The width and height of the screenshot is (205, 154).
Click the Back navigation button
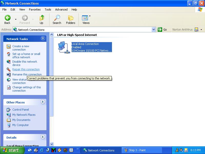click(7, 20)
